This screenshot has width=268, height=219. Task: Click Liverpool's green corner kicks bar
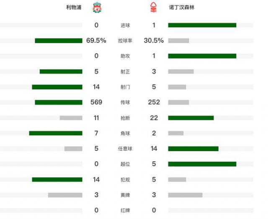coord(55,133)
